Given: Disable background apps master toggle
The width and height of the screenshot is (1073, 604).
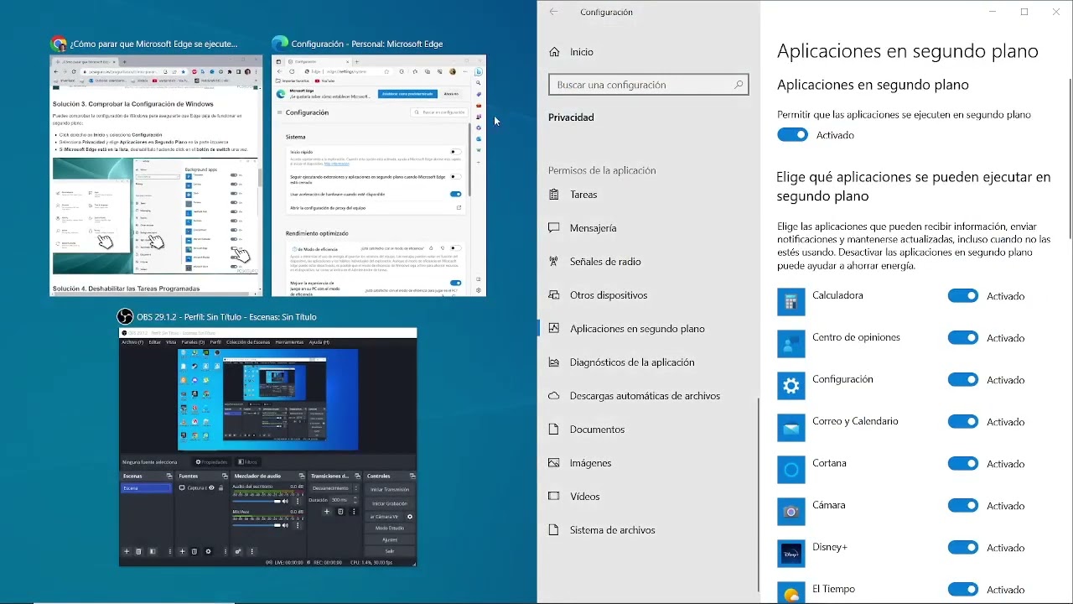Looking at the screenshot, I should (793, 135).
